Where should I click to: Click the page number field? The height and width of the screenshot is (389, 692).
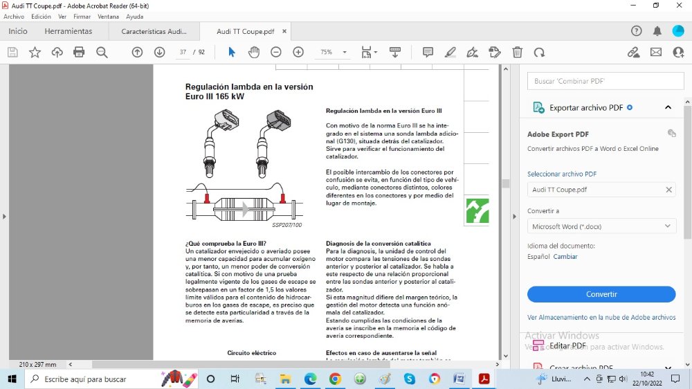[x=183, y=52]
